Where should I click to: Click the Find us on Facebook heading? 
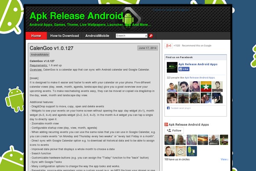(x=179, y=57)
